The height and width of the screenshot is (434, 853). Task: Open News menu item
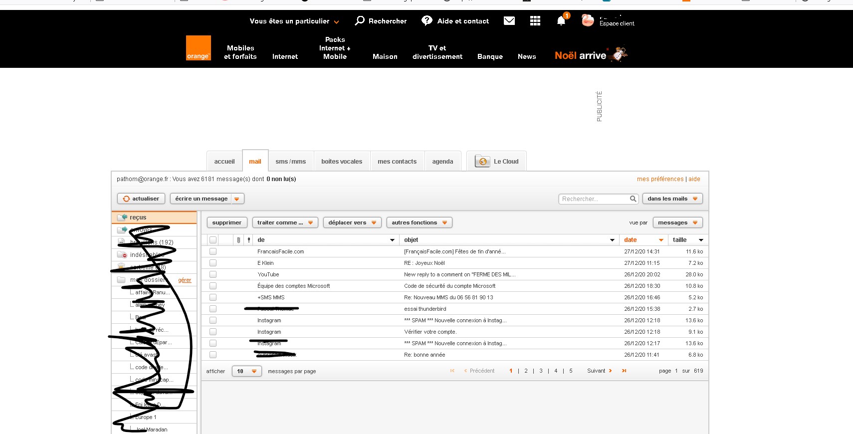[527, 56]
